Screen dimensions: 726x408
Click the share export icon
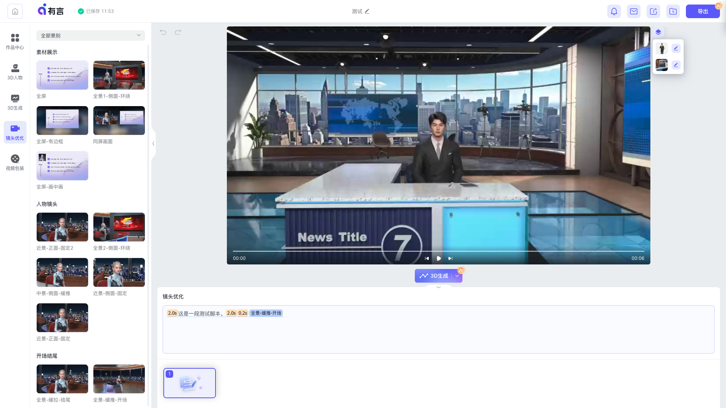[x=653, y=11]
